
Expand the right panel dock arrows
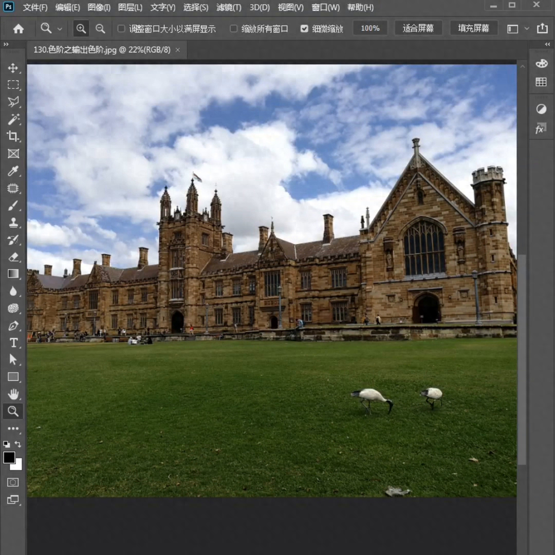pos(548,44)
